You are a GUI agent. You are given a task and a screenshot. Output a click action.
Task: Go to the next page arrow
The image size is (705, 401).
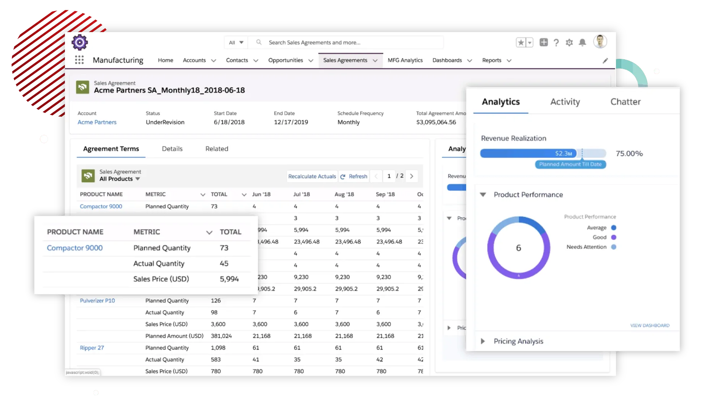(412, 176)
